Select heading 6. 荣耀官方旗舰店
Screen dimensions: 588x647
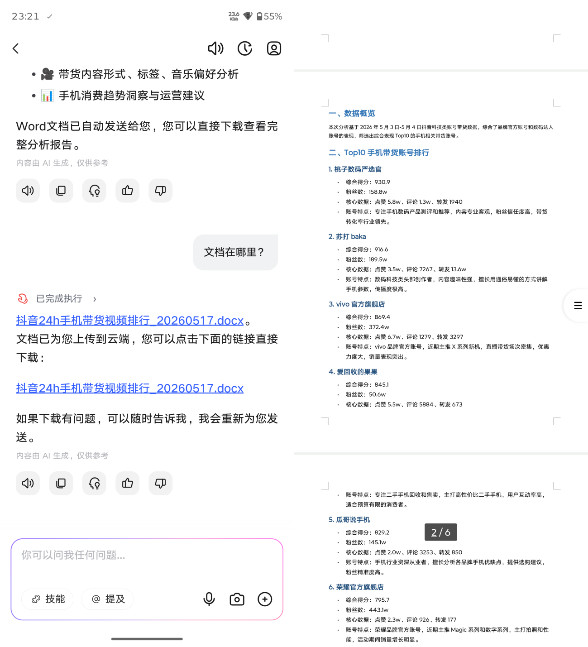point(356,587)
